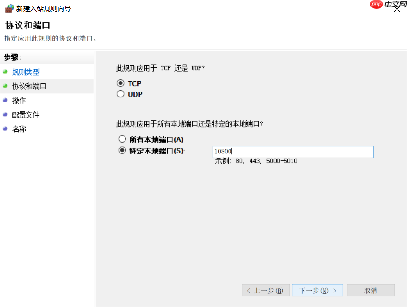The width and height of the screenshot is (407, 307).
Task: Click the 上一步 button
Action: (266, 290)
